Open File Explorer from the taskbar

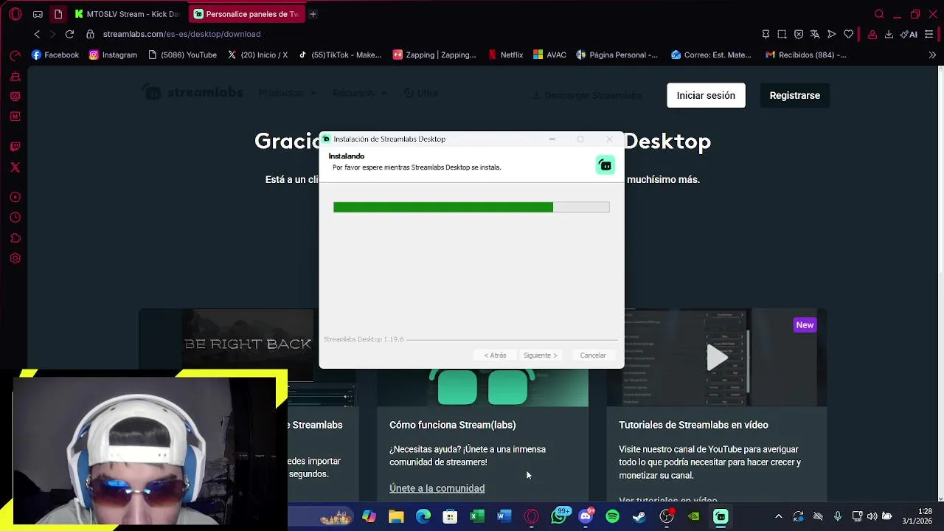[396, 517]
